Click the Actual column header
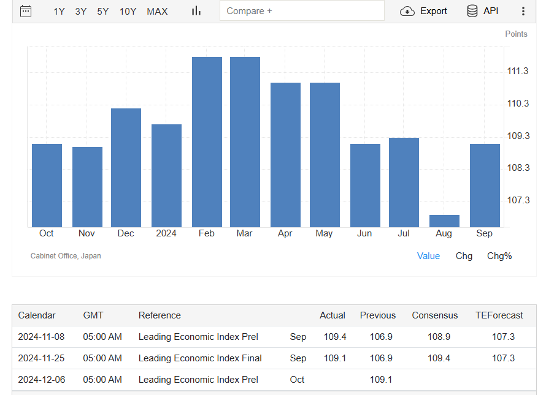Screen dimensions: 546x395 point(333,315)
